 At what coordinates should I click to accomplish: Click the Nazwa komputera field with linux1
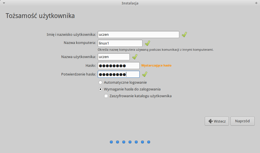(x=120, y=43)
